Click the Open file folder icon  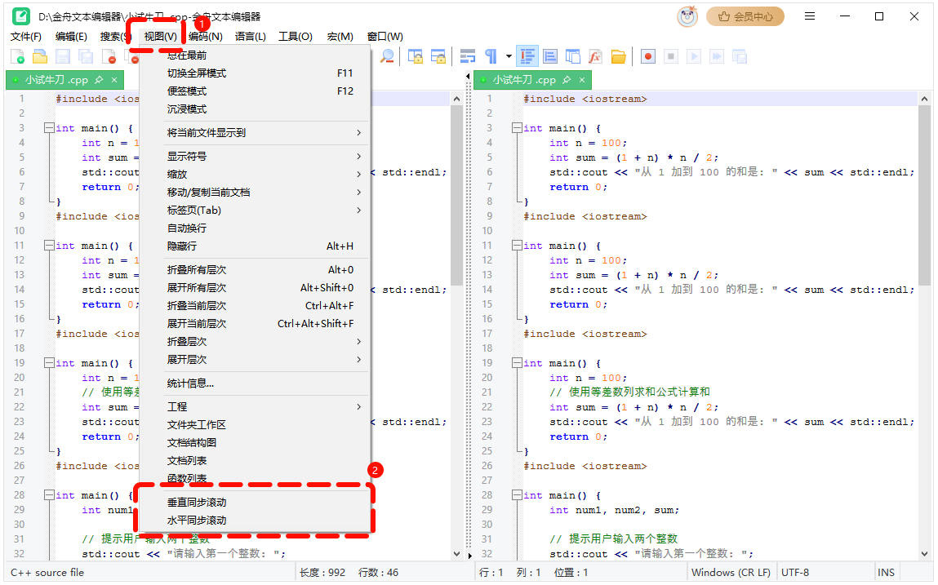point(40,57)
